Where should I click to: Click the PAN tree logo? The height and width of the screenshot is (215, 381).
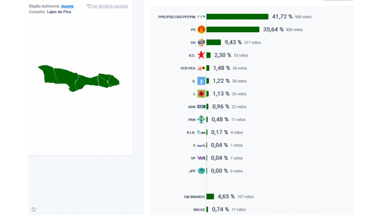point(201,120)
